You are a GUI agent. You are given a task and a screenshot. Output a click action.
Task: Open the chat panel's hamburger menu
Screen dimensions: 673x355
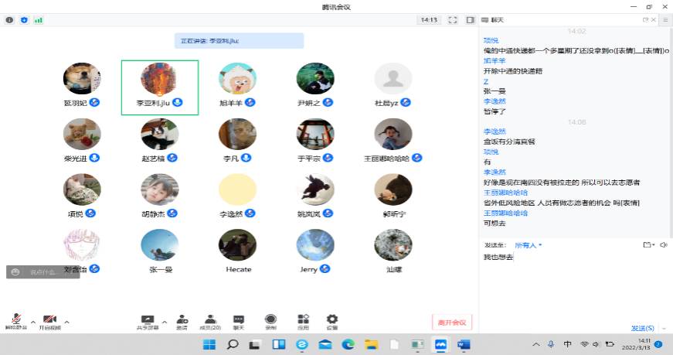(x=665, y=19)
